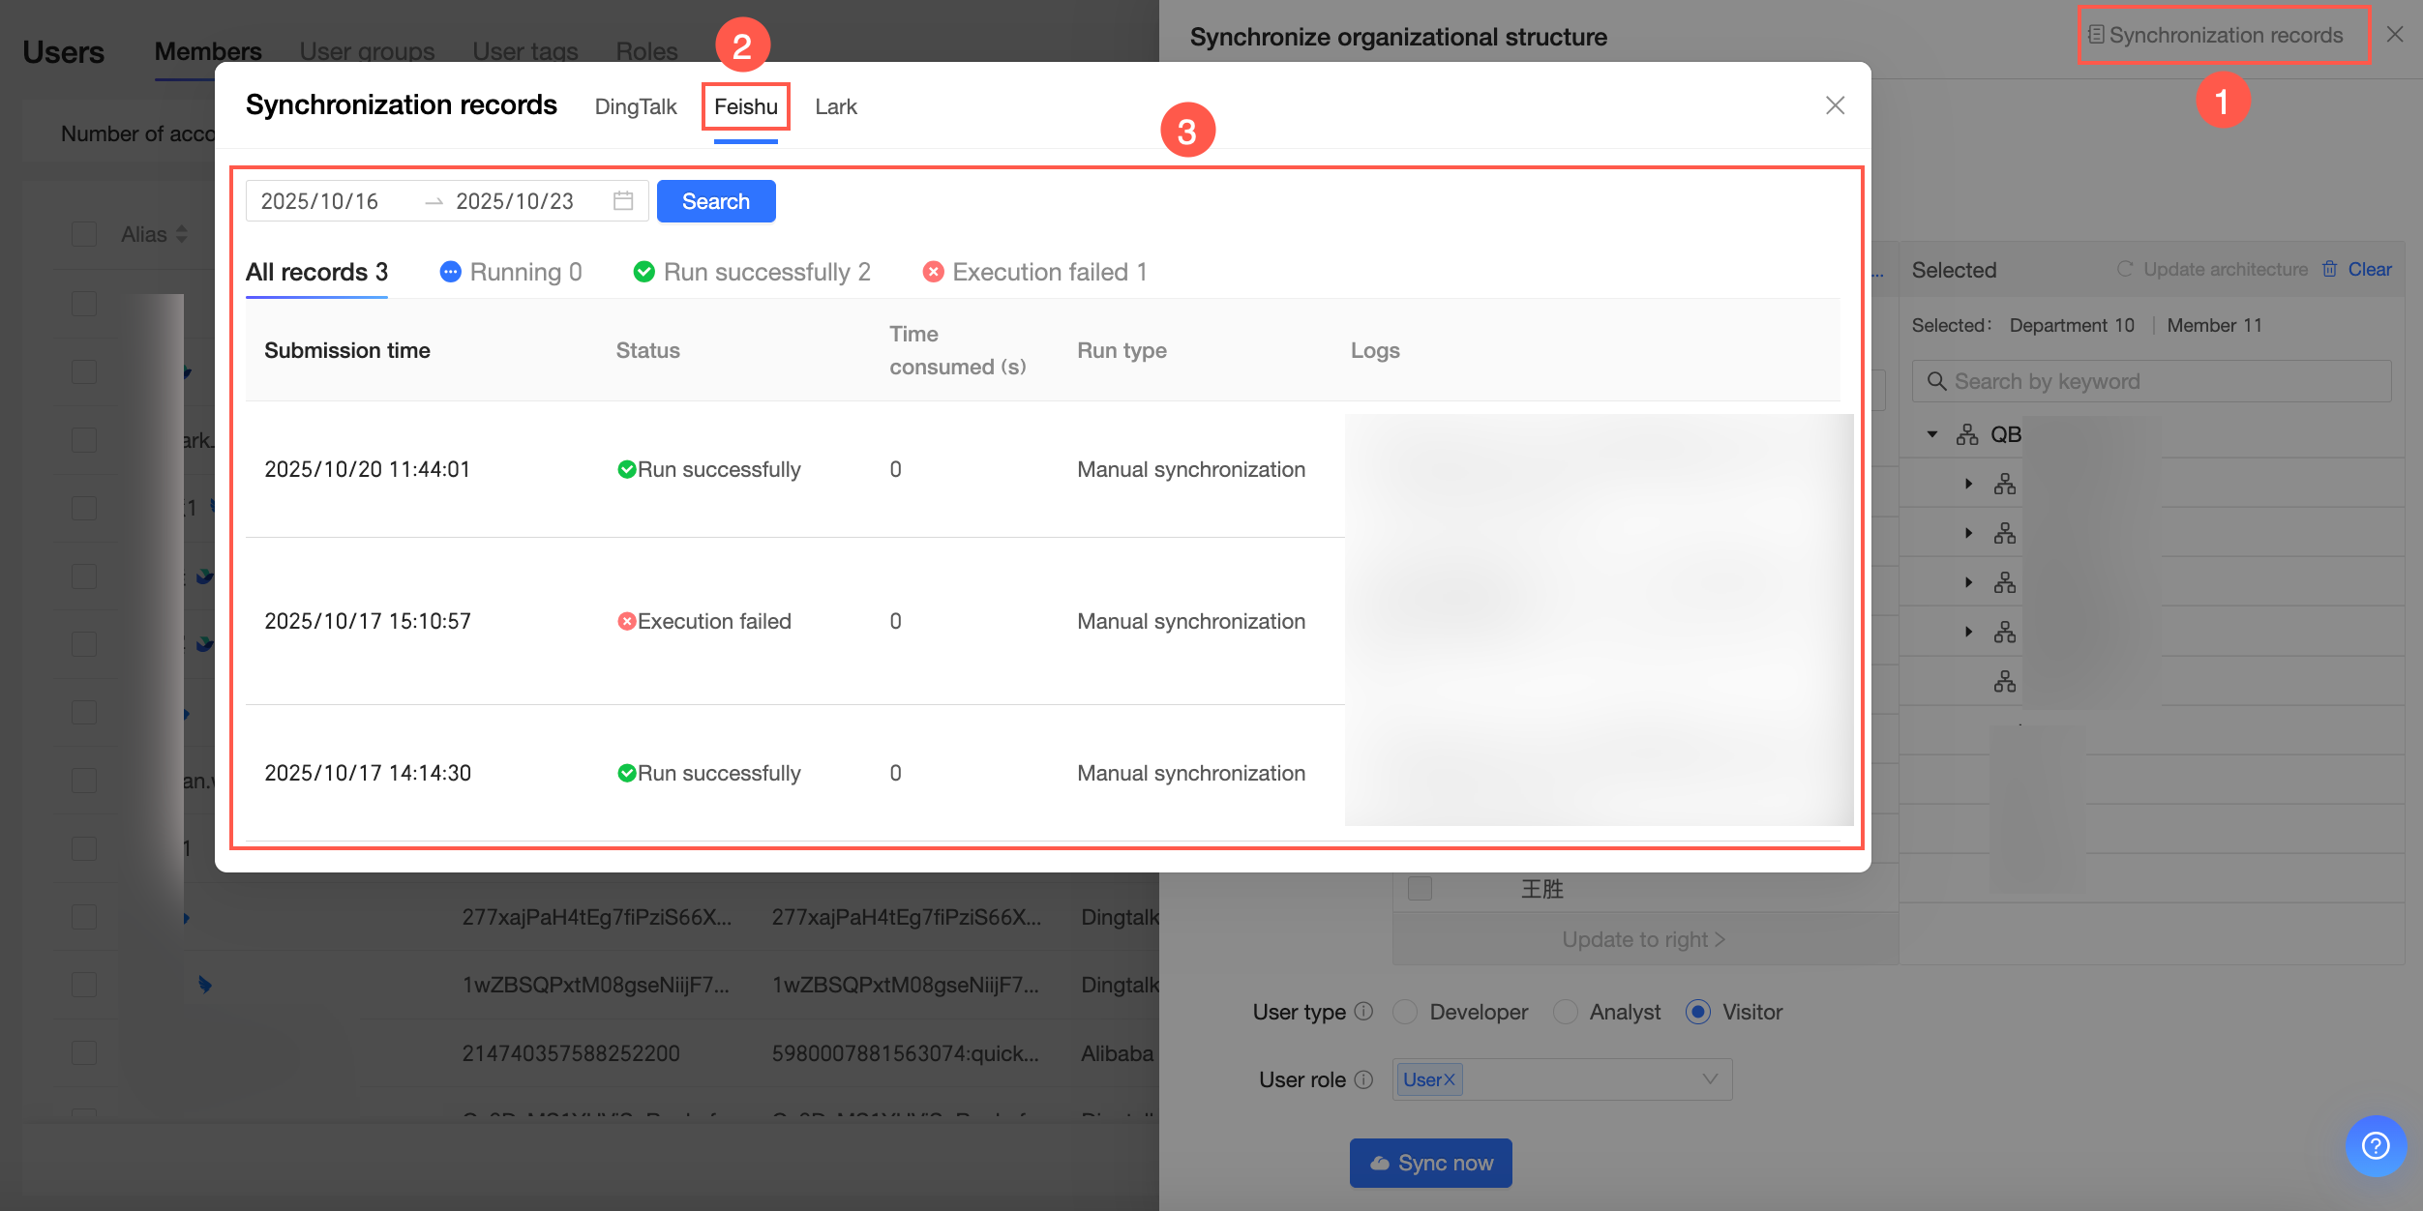Image resolution: width=2423 pixels, height=1211 pixels.
Task: Click the Sync now button
Action: (1430, 1163)
